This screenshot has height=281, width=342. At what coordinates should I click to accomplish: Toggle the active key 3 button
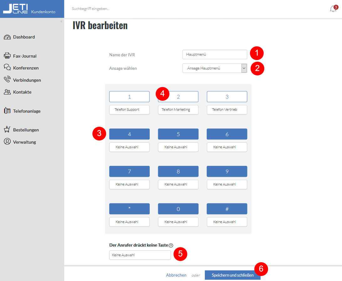[227, 97]
